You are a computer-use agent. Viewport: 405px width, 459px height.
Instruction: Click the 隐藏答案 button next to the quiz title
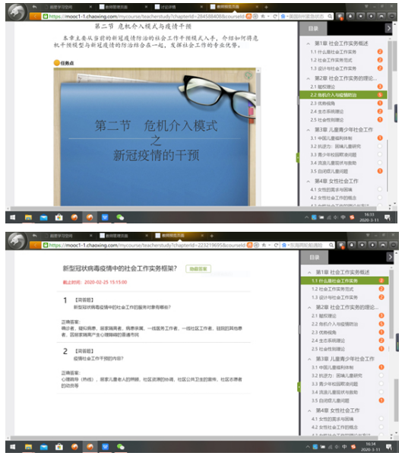198,269
